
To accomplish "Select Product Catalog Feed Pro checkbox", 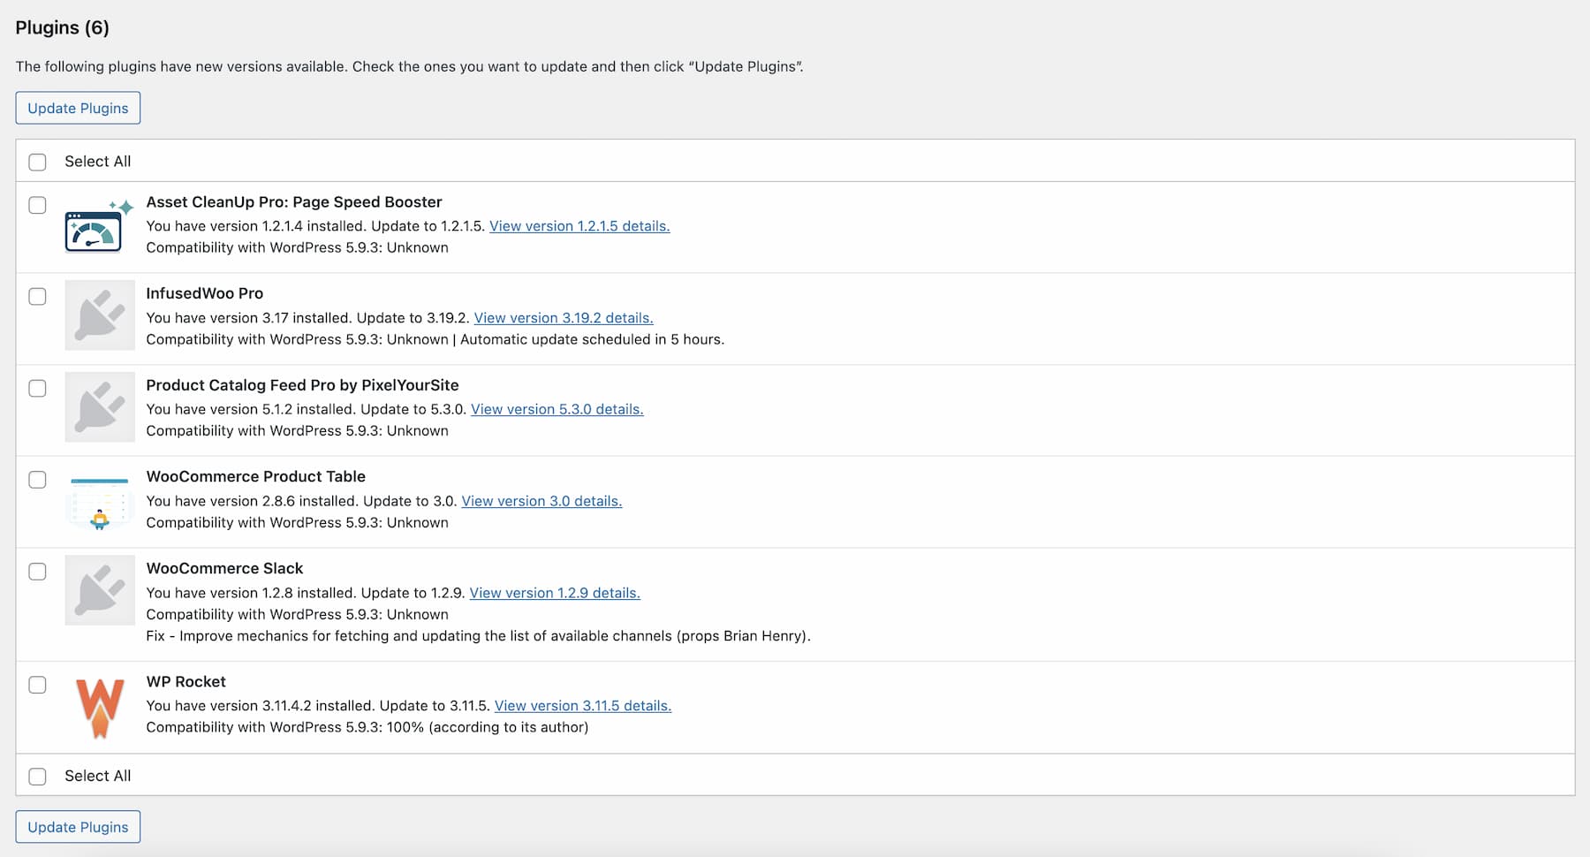I will click(x=37, y=389).
